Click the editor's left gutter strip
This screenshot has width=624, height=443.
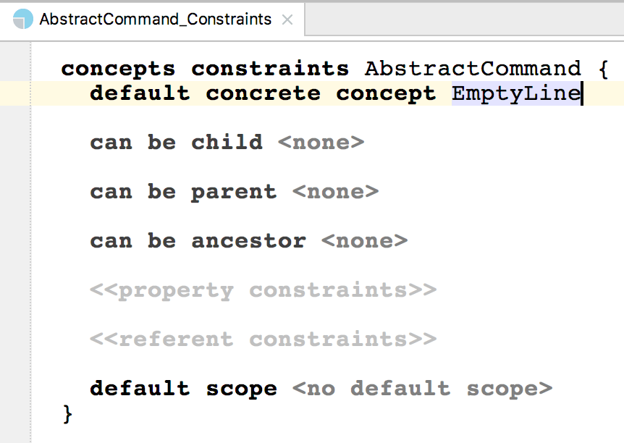coord(14,239)
